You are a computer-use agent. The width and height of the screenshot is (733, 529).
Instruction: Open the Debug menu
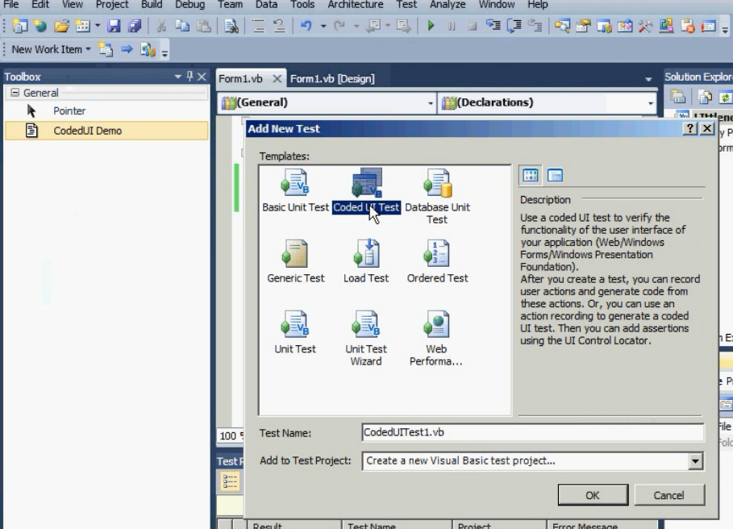point(190,5)
